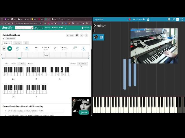Select Piano instrument diagrams

(22, 64)
